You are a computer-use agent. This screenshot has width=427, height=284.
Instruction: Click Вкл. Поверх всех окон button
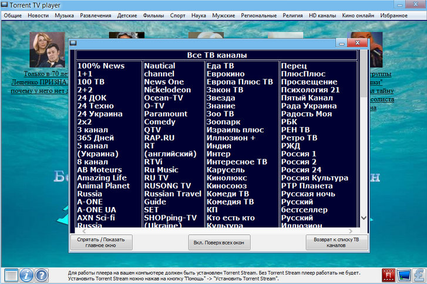219,242
